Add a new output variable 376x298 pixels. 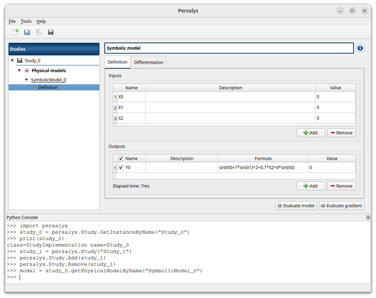311,186
